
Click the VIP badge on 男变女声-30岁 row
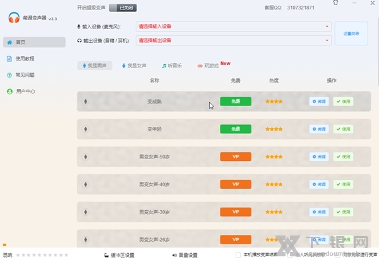(x=236, y=212)
